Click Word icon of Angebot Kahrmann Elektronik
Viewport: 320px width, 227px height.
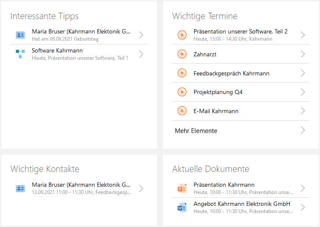182,207
